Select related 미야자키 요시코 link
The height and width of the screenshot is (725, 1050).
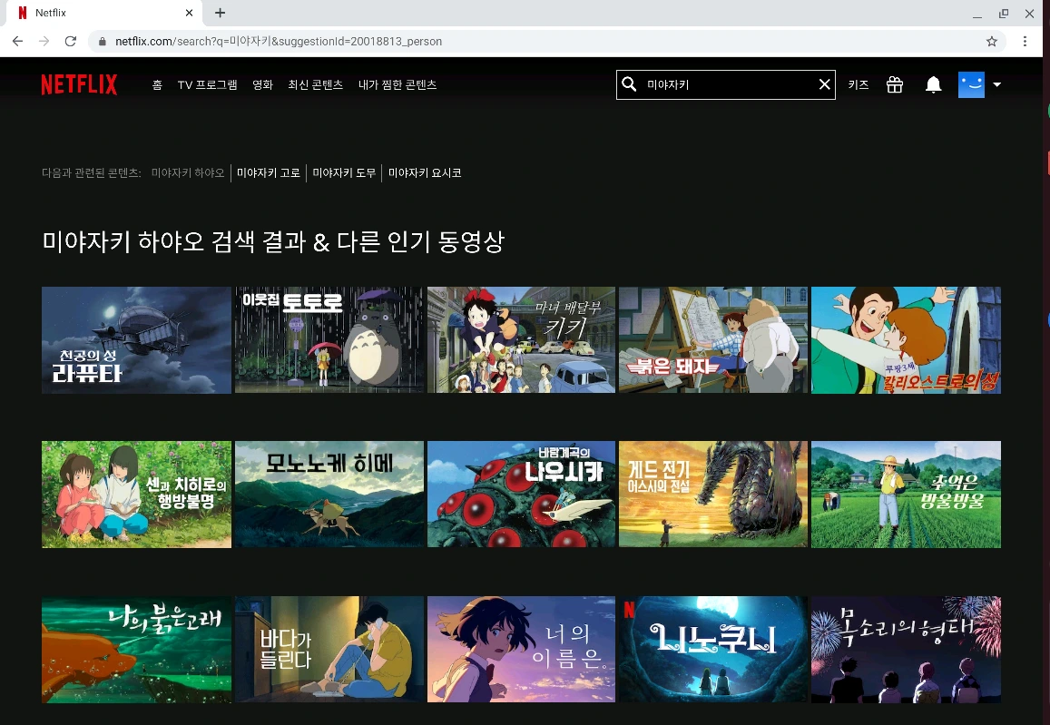[x=425, y=172]
